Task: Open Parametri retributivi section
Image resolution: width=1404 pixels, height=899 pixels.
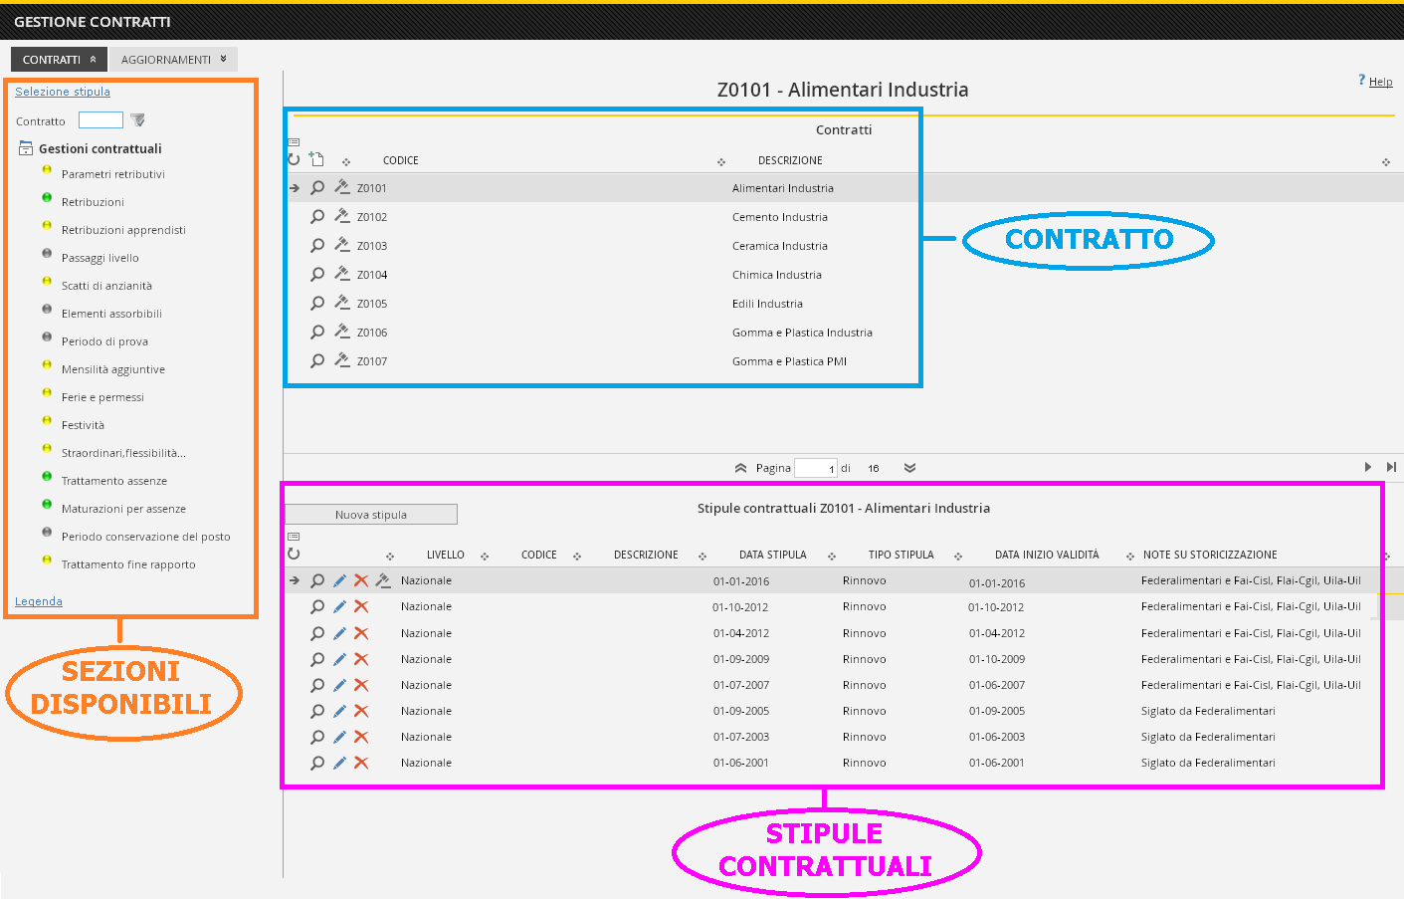Action: pyautogui.click(x=113, y=174)
